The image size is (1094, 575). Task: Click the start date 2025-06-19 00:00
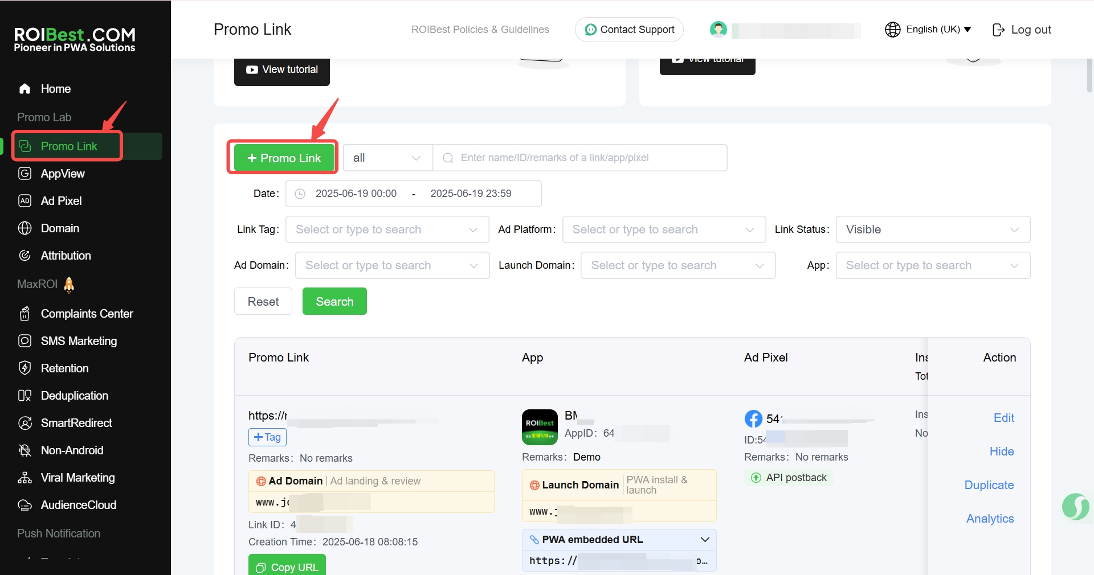coord(356,194)
